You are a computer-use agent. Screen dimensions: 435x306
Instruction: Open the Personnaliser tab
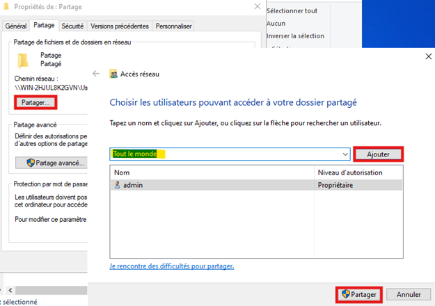[x=173, y=26]
